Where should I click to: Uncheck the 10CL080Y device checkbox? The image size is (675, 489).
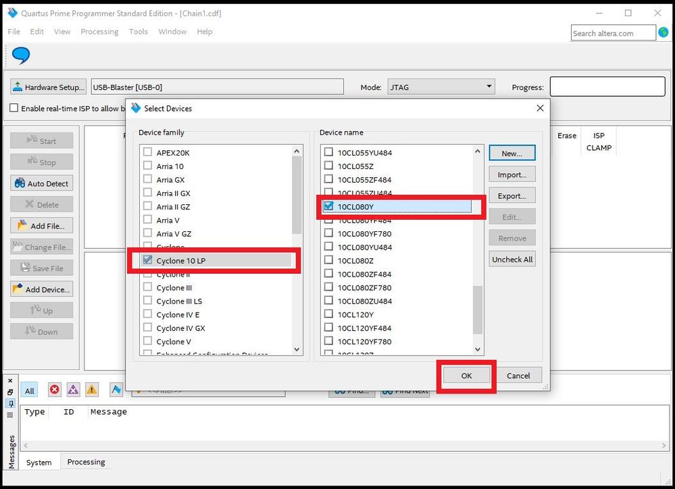[328, 206]
